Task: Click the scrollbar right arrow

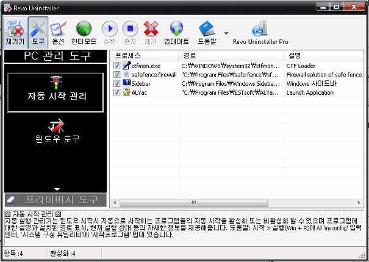Action: click(359, 202)
